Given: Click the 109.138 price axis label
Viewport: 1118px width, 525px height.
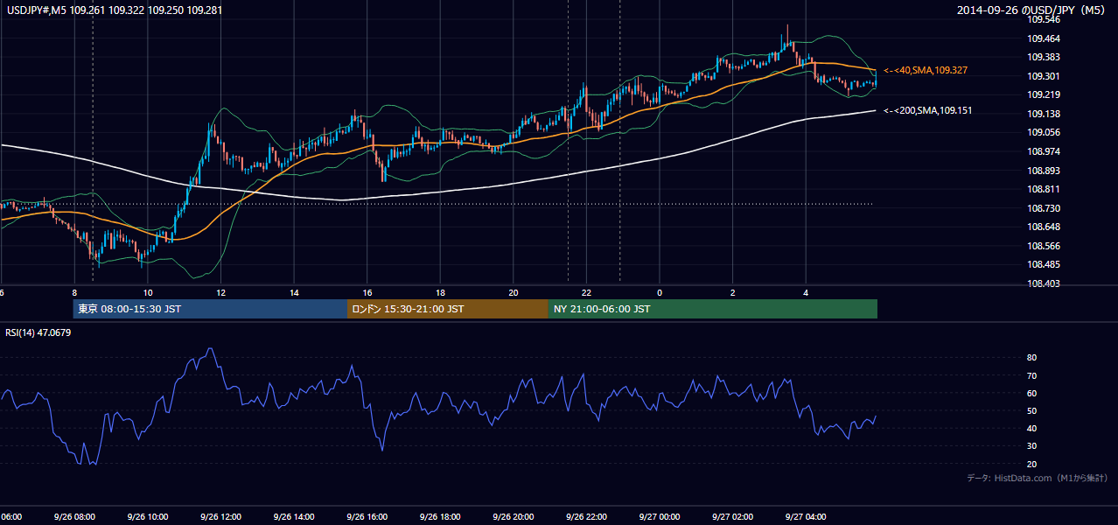Looking at the screenshot, I should pyautogui.click(x=1044, y=114).
